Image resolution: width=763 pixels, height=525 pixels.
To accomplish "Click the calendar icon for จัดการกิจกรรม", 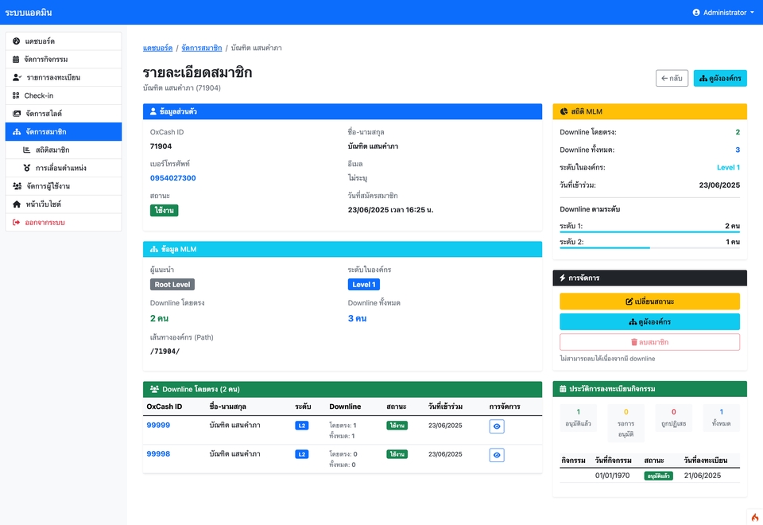I will [17, 60].
